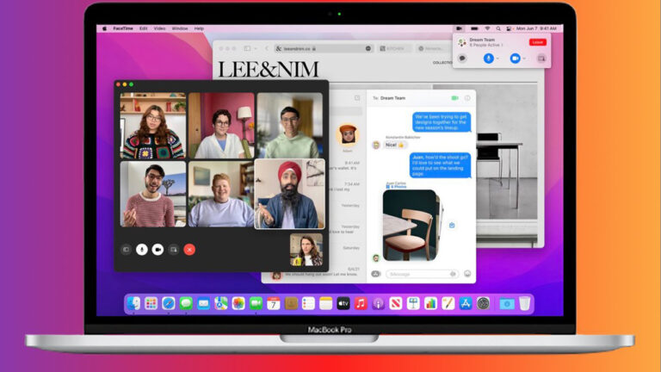Open Calendar from the Dock

274,304
